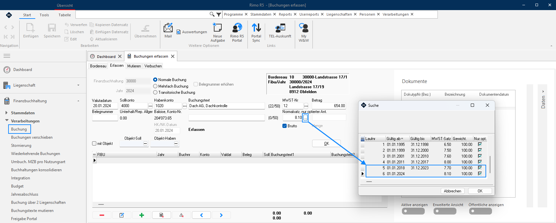556x223 pixels.
Task: Open the Mutieren sub-tab
Action: 134,66
